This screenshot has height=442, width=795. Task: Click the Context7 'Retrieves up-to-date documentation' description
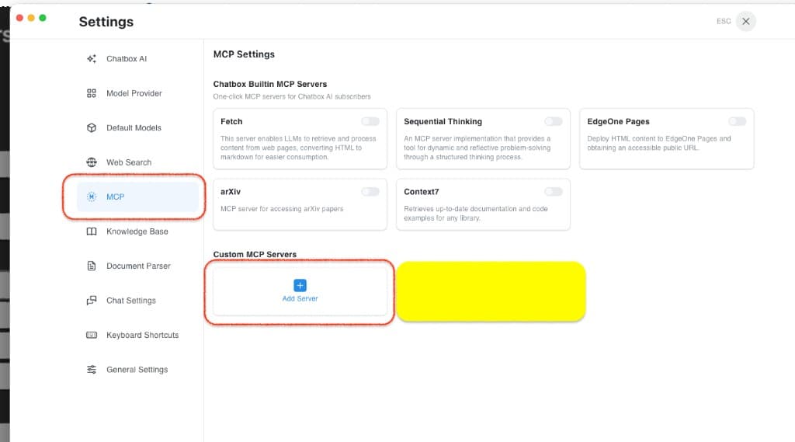coord(476,214)
